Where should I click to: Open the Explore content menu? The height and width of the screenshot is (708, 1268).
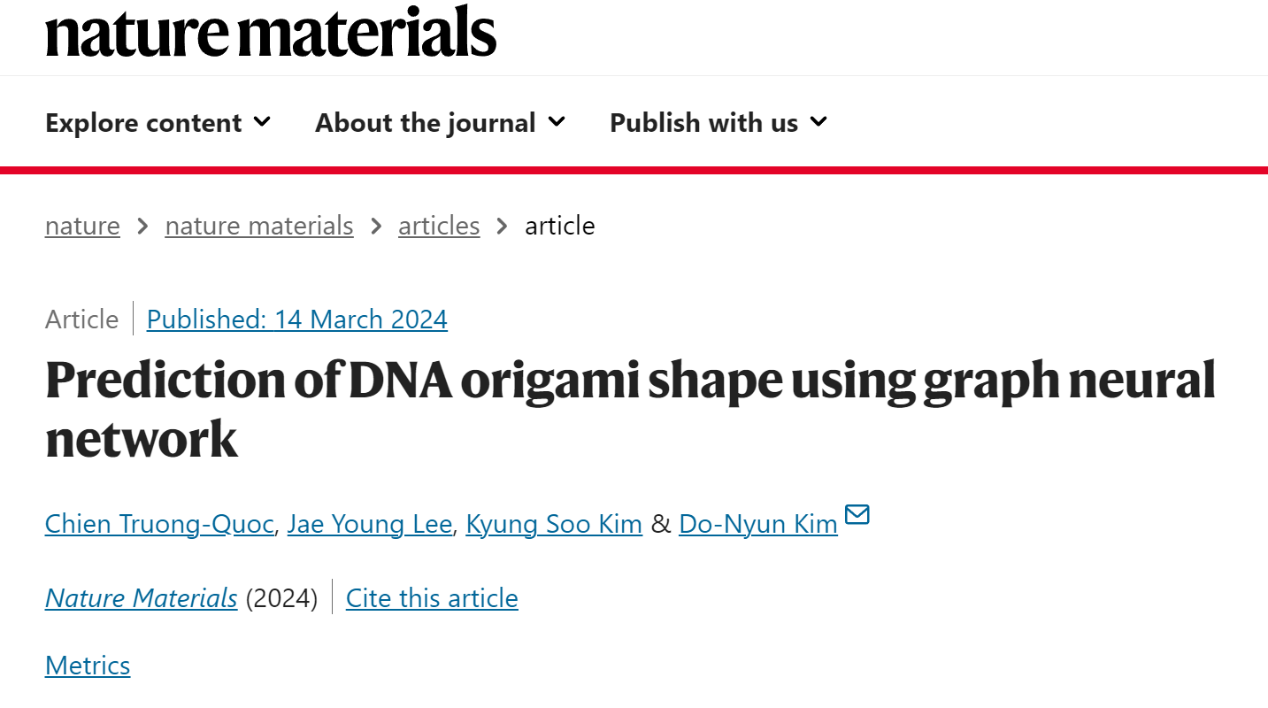click(158, 122)
